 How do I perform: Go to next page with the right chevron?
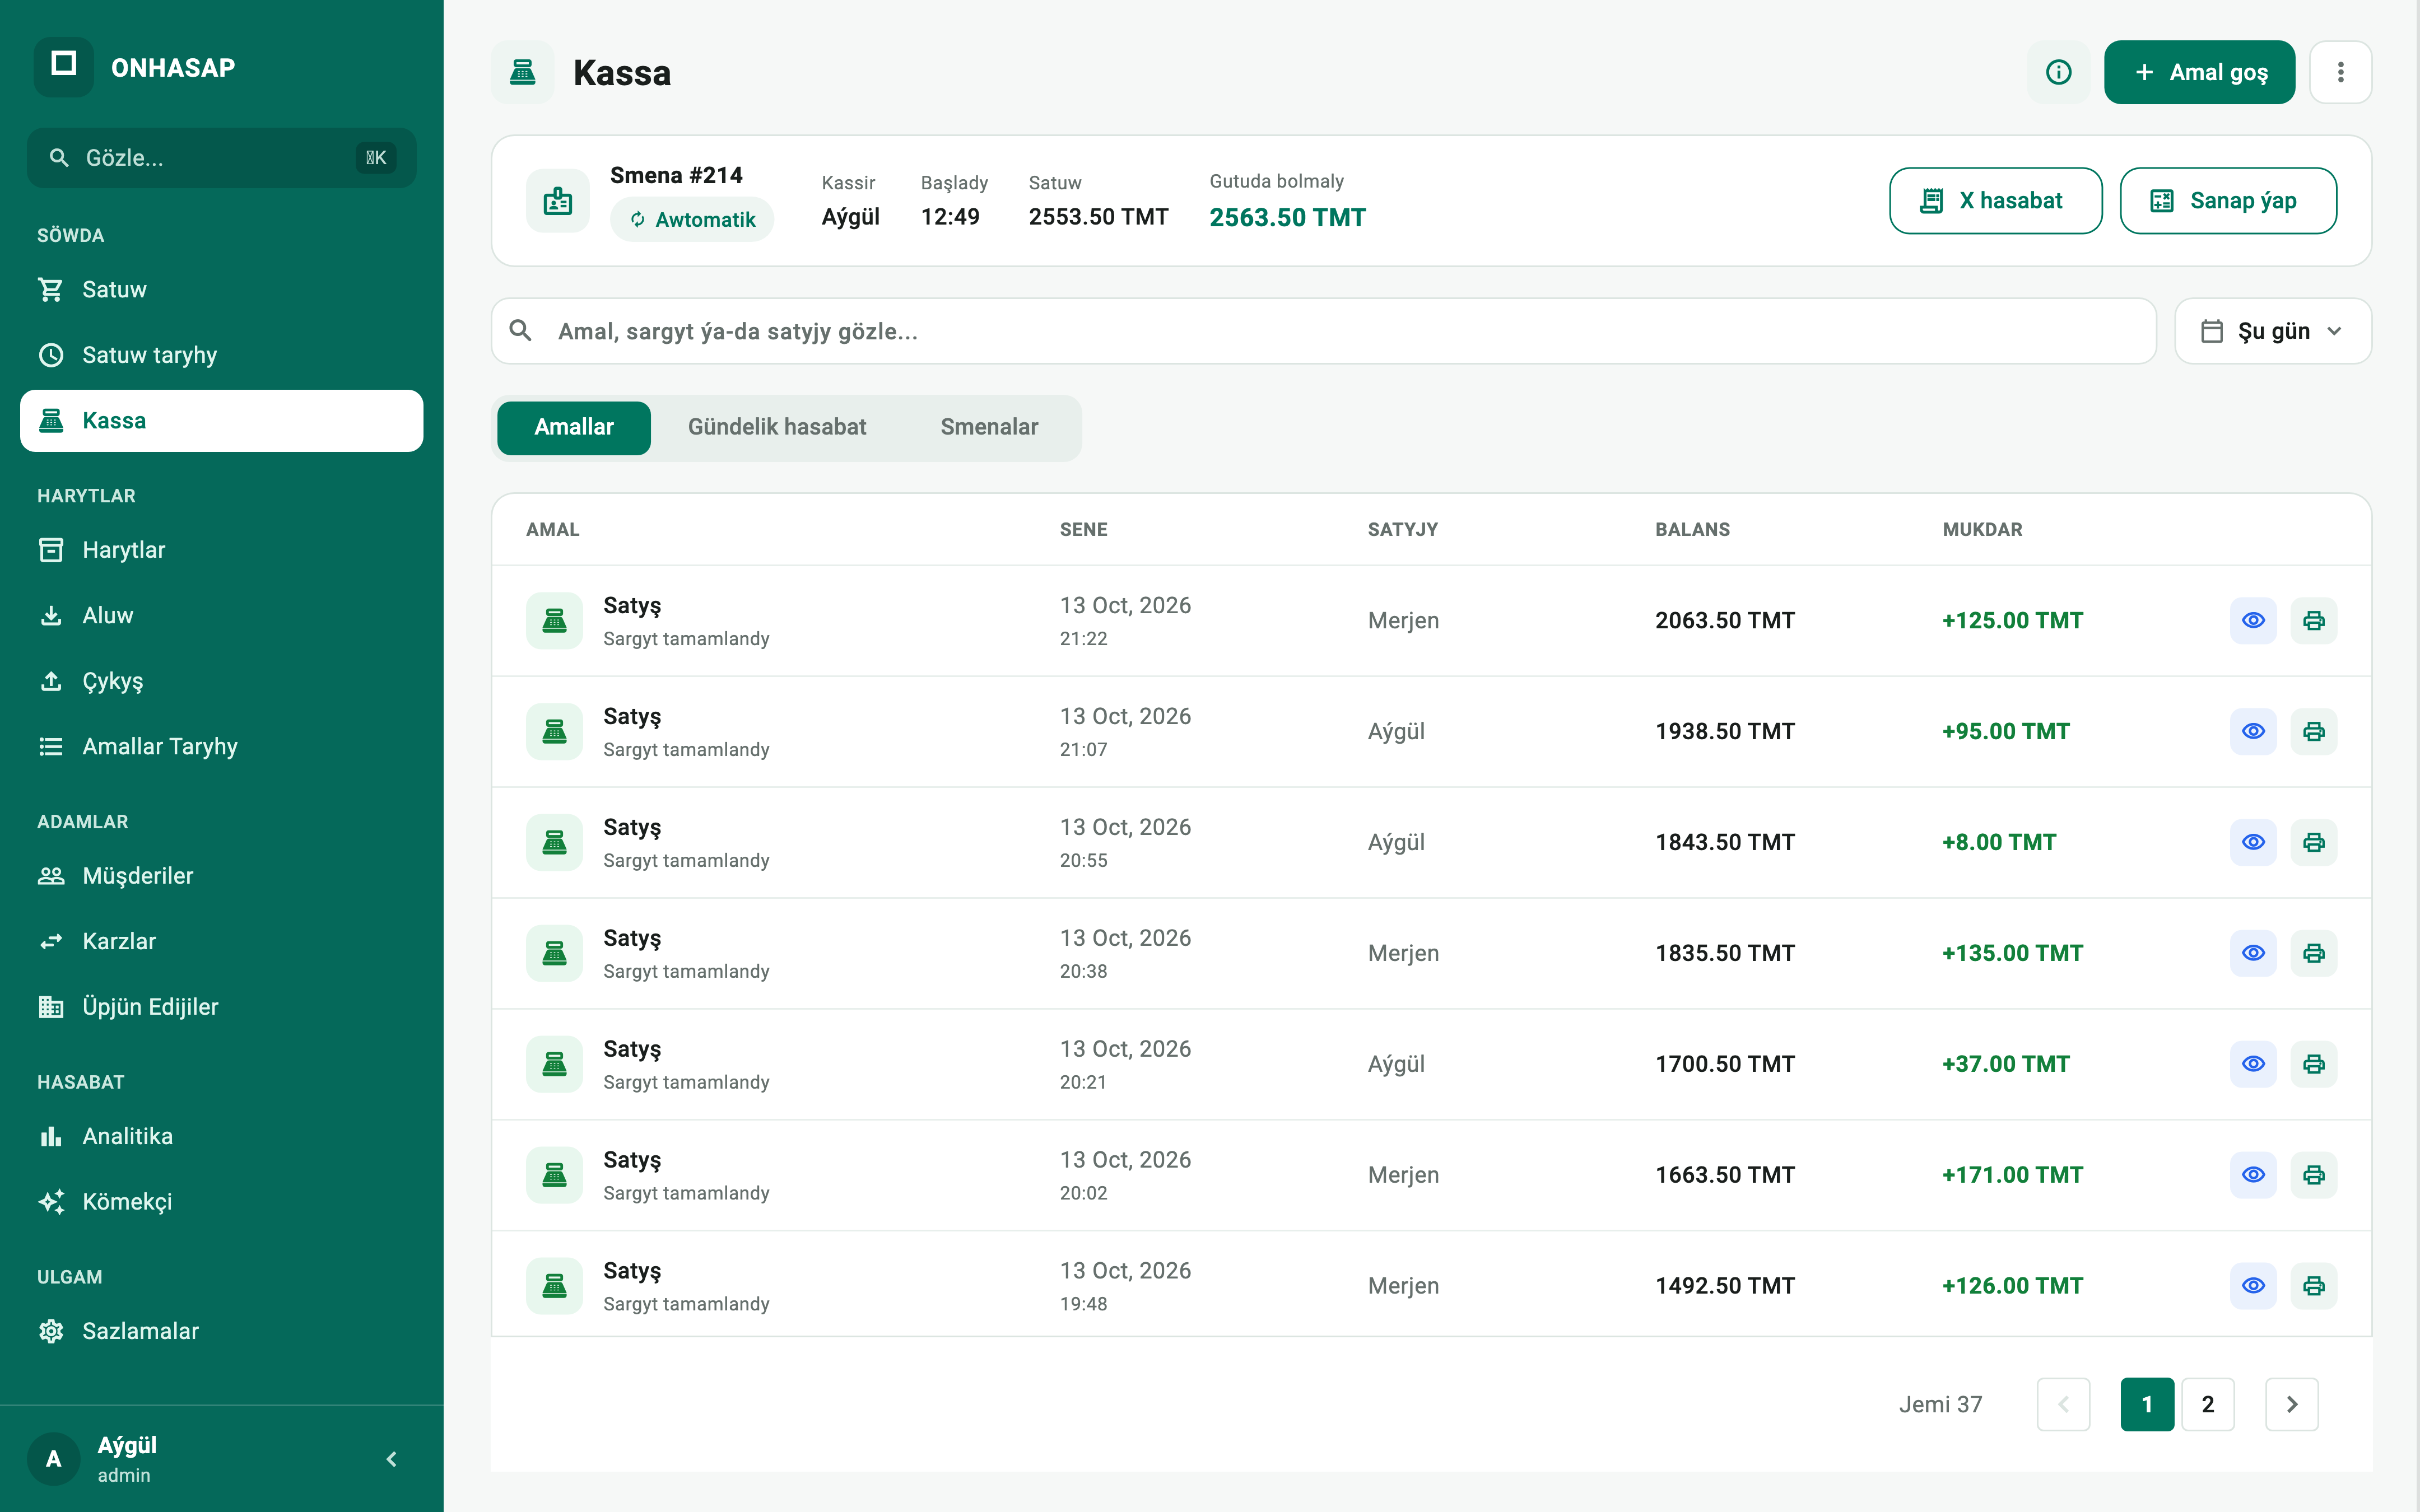pyautogui.click(x=2292, y=1404)
